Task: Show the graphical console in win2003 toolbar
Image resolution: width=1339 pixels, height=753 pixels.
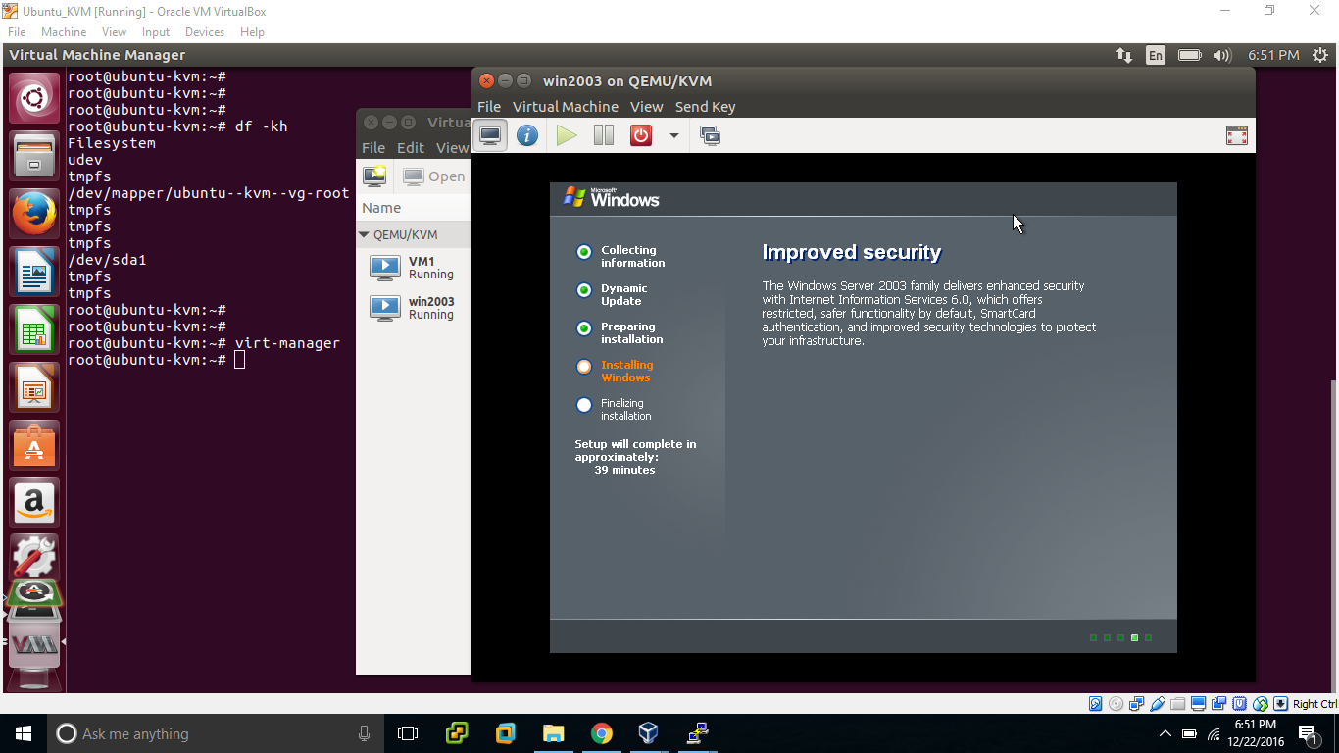Action: click(x=490, y=135)
